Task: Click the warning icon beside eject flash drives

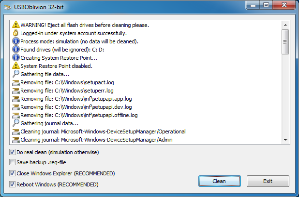Action: pos(16,25)
